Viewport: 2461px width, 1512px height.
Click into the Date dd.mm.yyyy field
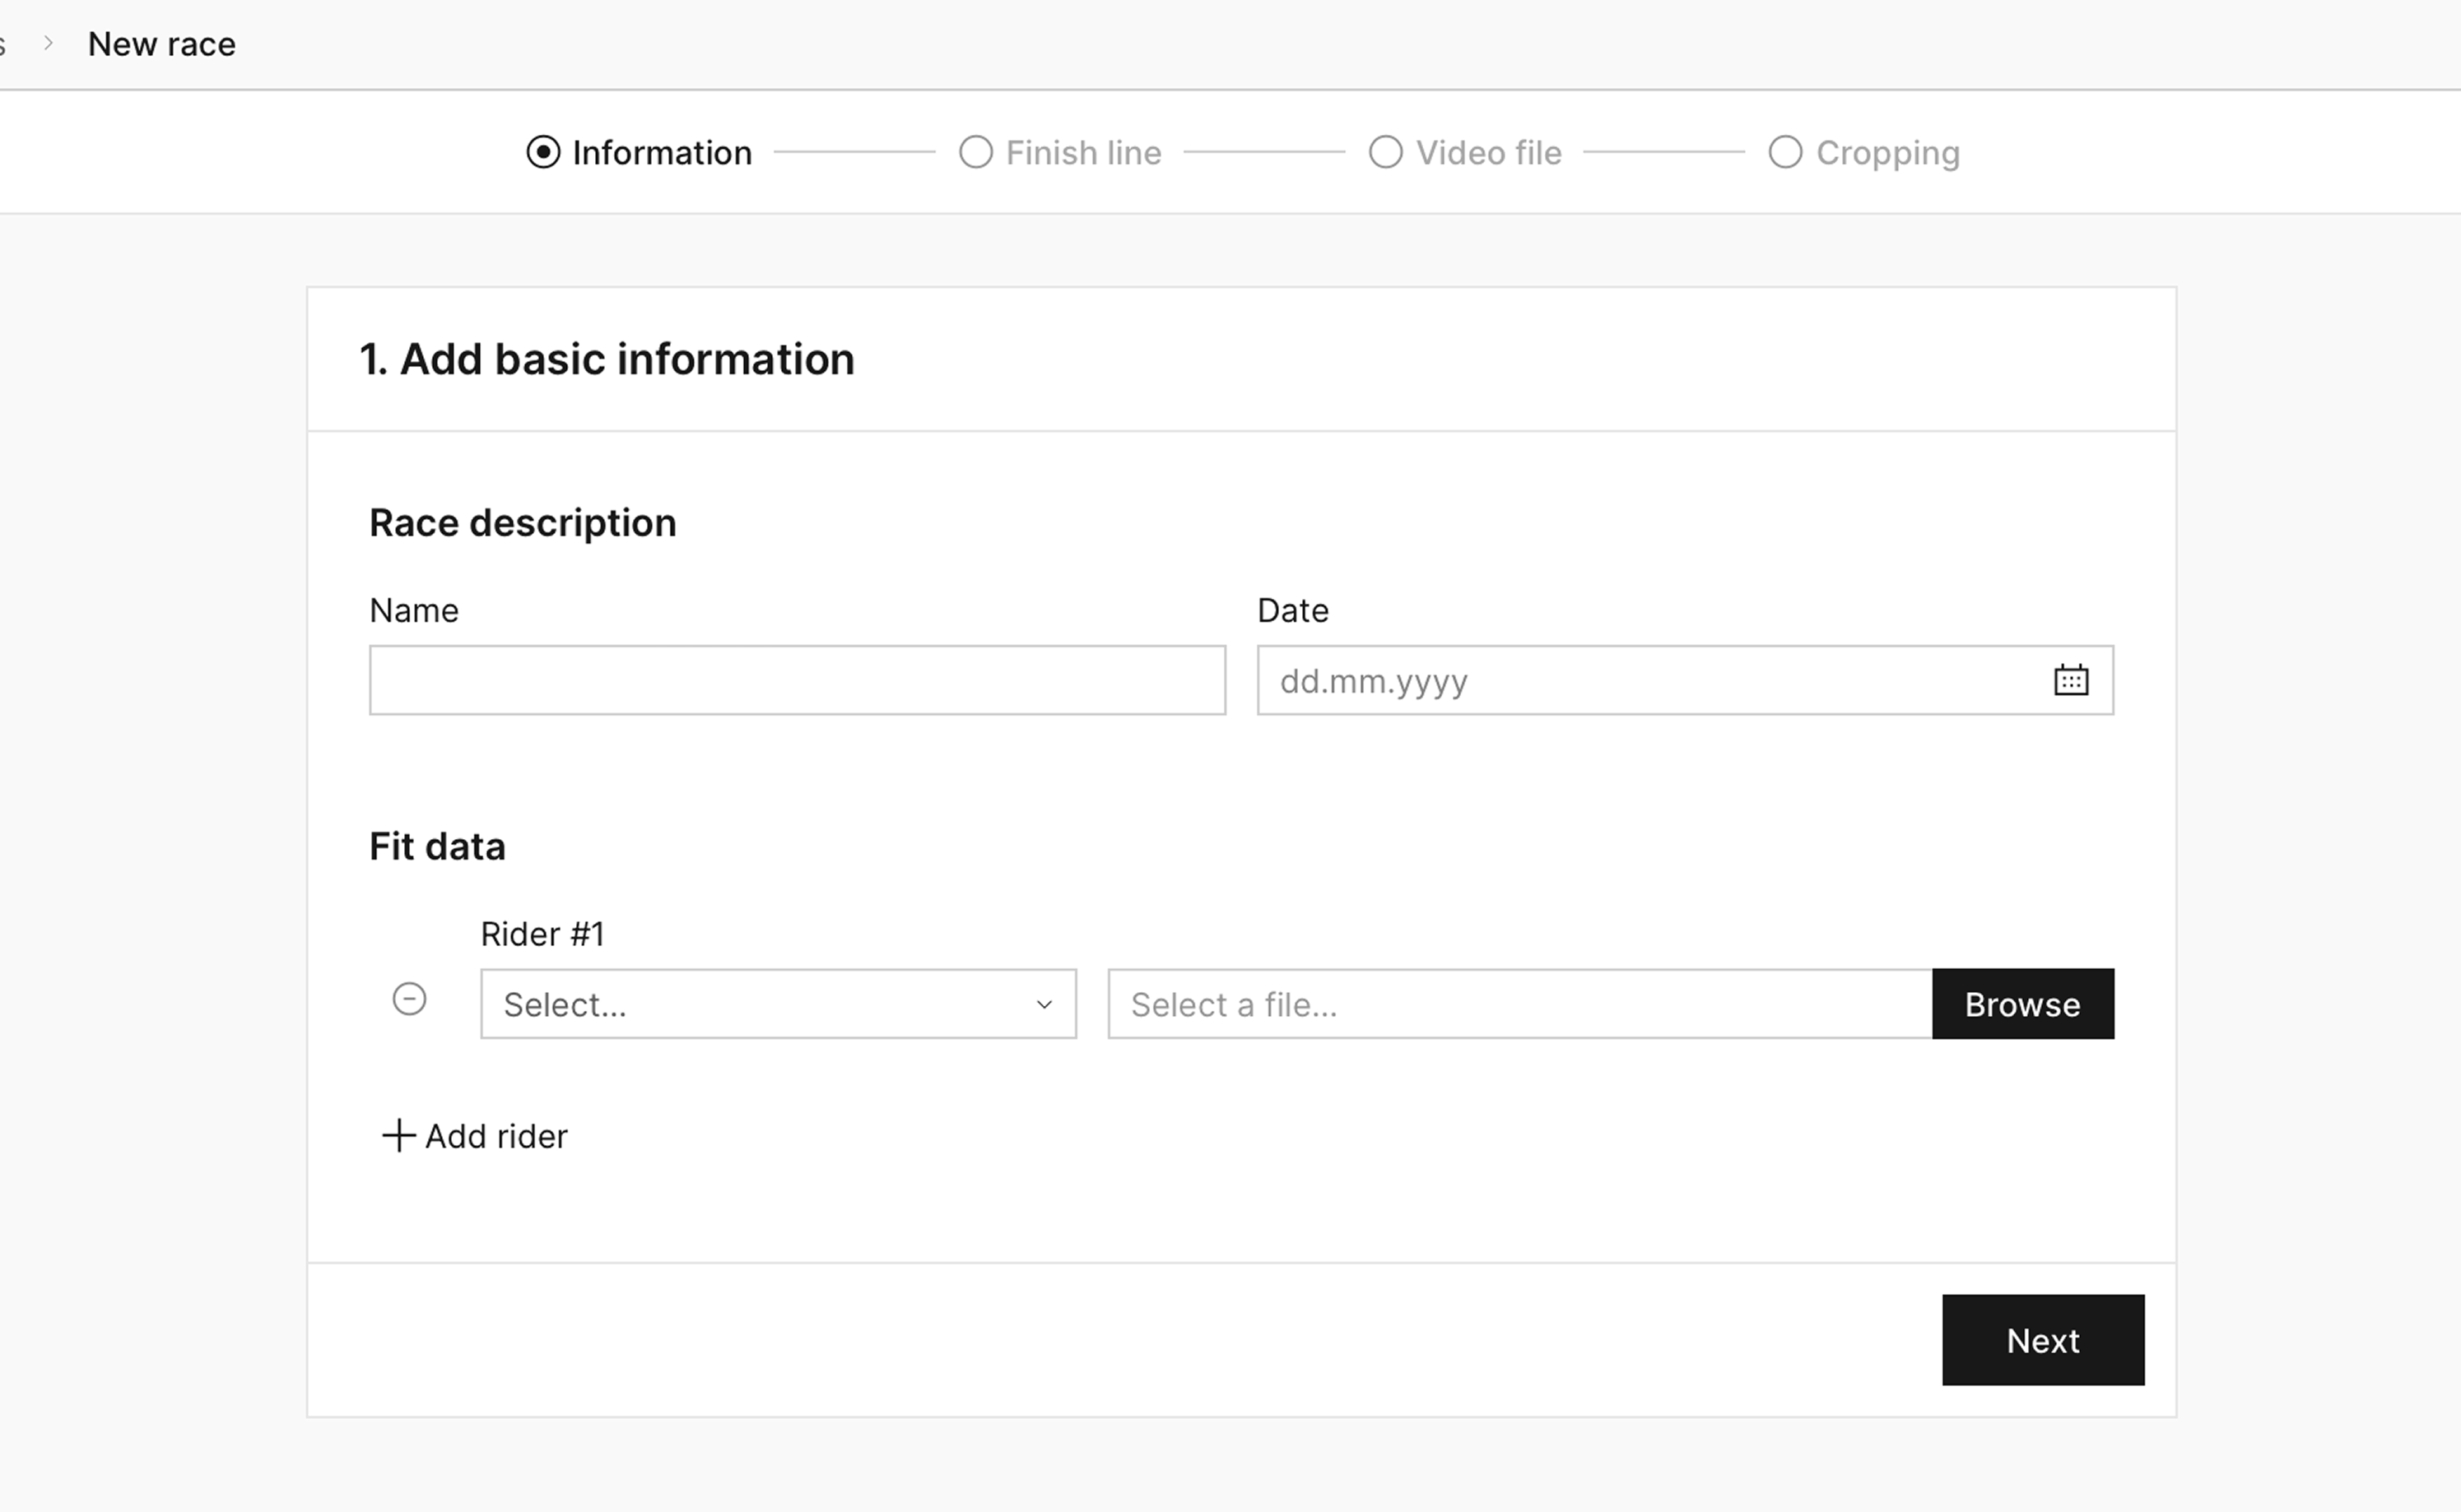(x=1640, y=680)
